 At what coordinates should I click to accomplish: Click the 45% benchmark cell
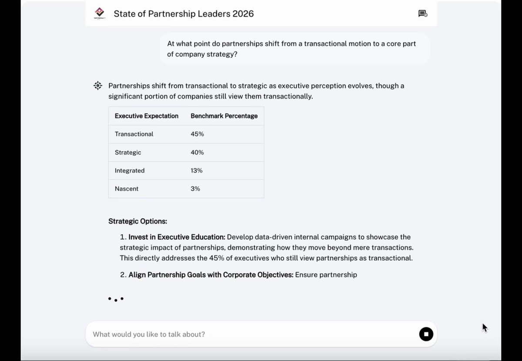197,134
